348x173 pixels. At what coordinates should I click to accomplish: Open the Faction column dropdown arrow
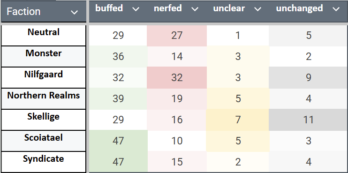click(x=74, y=12)
